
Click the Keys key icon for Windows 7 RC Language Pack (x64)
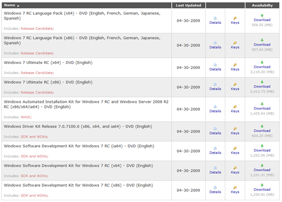click(x=235, y=18)
